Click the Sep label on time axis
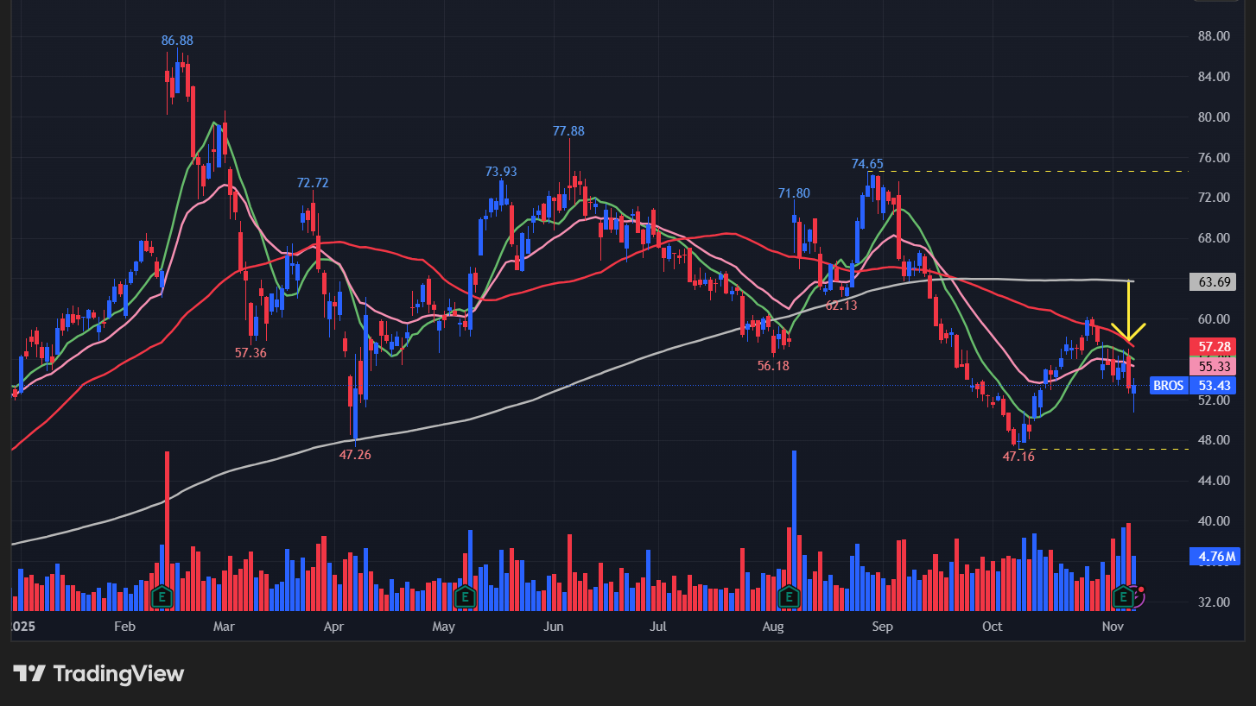This screenshot has height=706, width=1256. [881, 626]
